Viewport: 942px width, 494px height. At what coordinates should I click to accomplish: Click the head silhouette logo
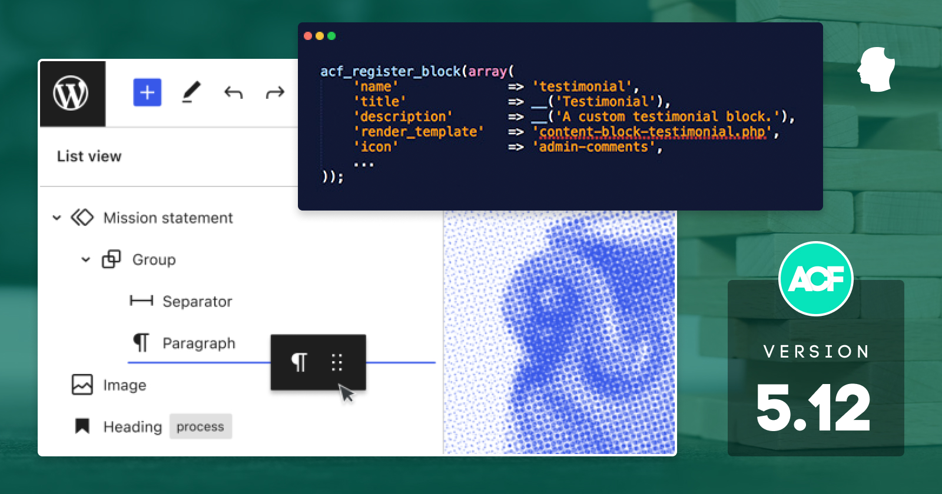click(875, 69)
